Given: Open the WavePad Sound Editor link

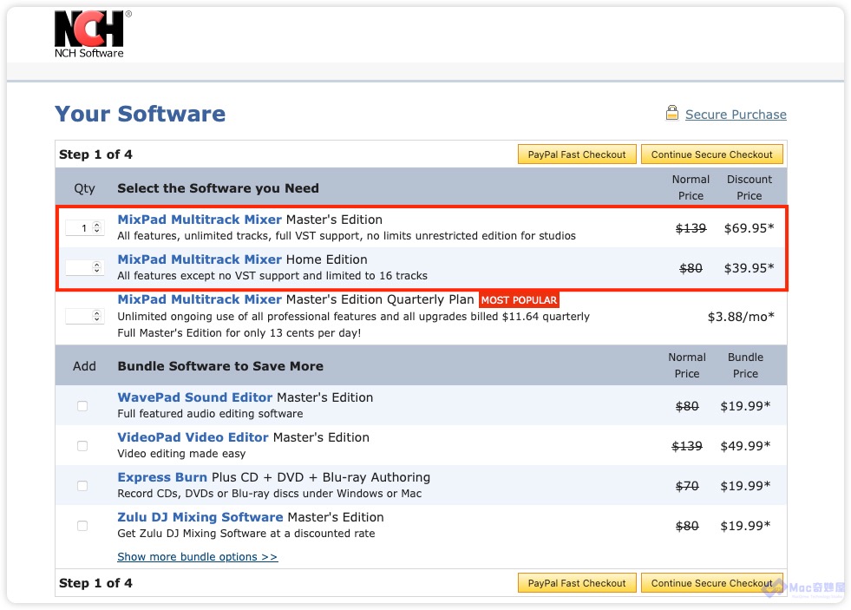Looking at the screenshot, I should click(195, 397).
